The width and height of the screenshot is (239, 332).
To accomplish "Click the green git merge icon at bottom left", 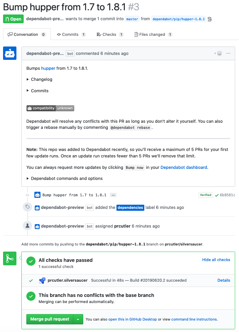I will click(x=10, y=258).
